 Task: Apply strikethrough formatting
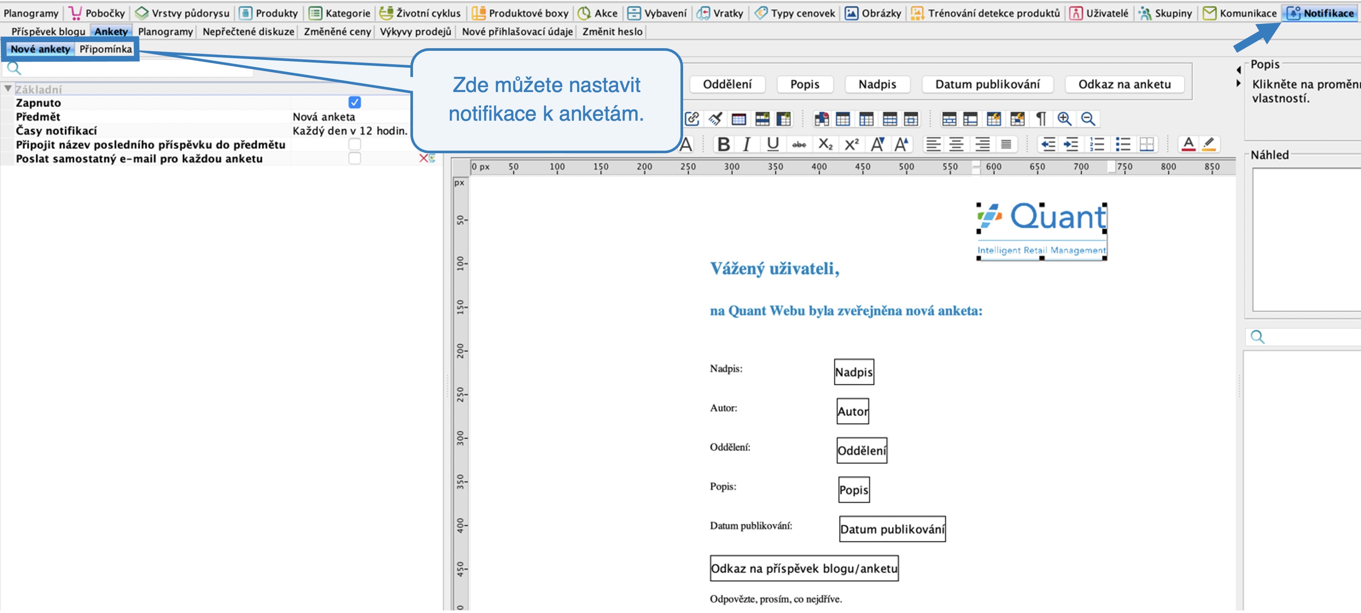point(799,144)
